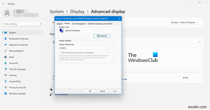This screenshot has height=110, width=210.
Task: Select the Monitor tab
Action: tap(67, 24)
